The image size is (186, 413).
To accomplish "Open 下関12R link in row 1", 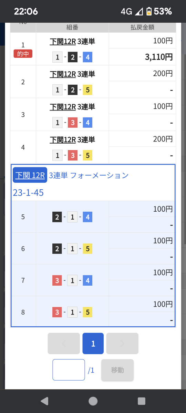I will [63, 42].
